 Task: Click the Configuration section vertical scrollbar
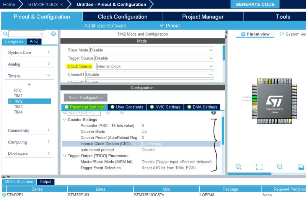point(223,131)
